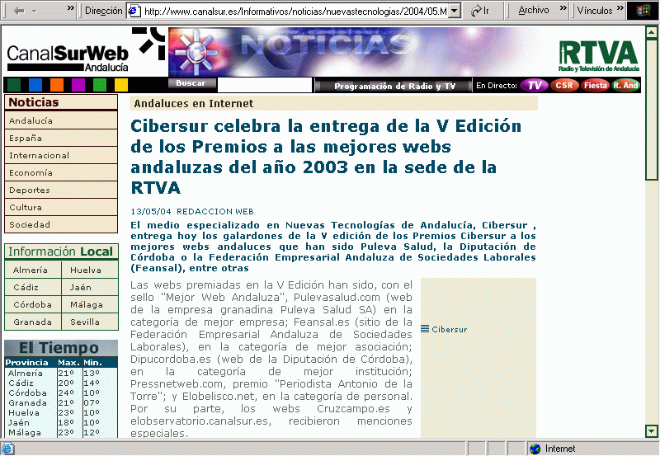The image size is (660, 456).
Task: Click the address bar URL field
Action: [295, 11]
